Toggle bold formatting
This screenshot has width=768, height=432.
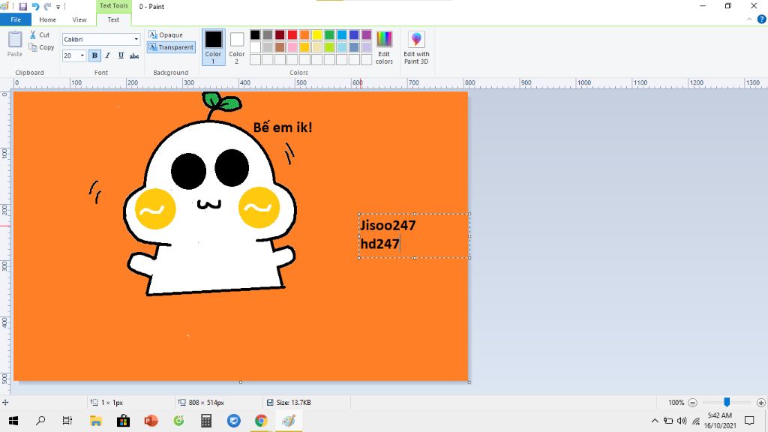pyautogui.click(x=94, y=55)
